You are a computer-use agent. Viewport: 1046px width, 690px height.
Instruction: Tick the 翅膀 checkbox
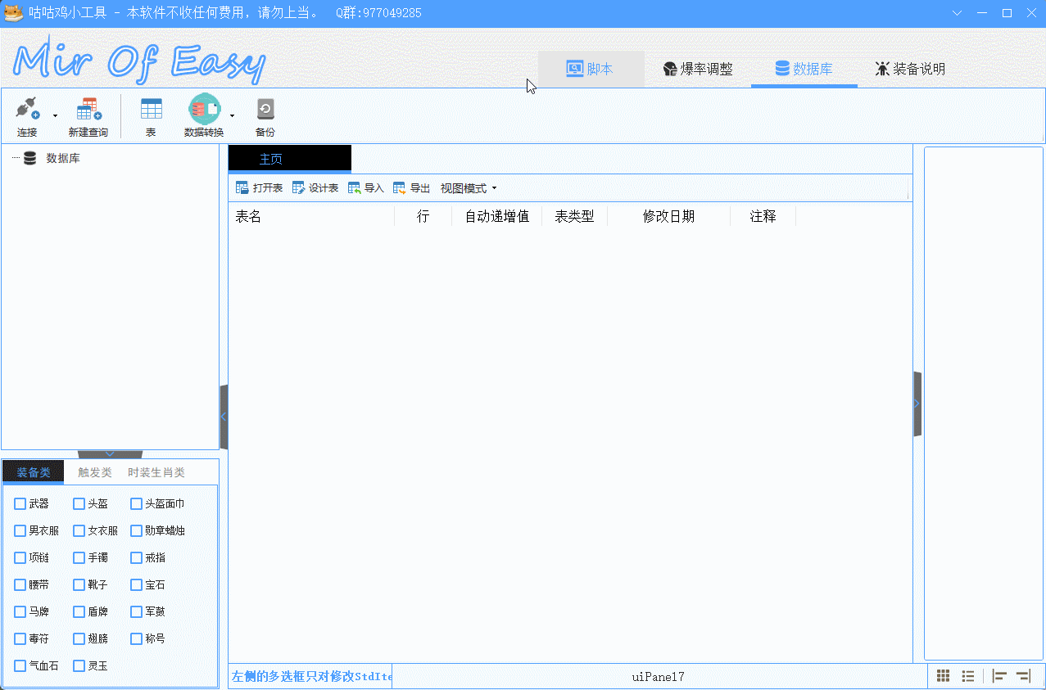(x=79, y=638)
